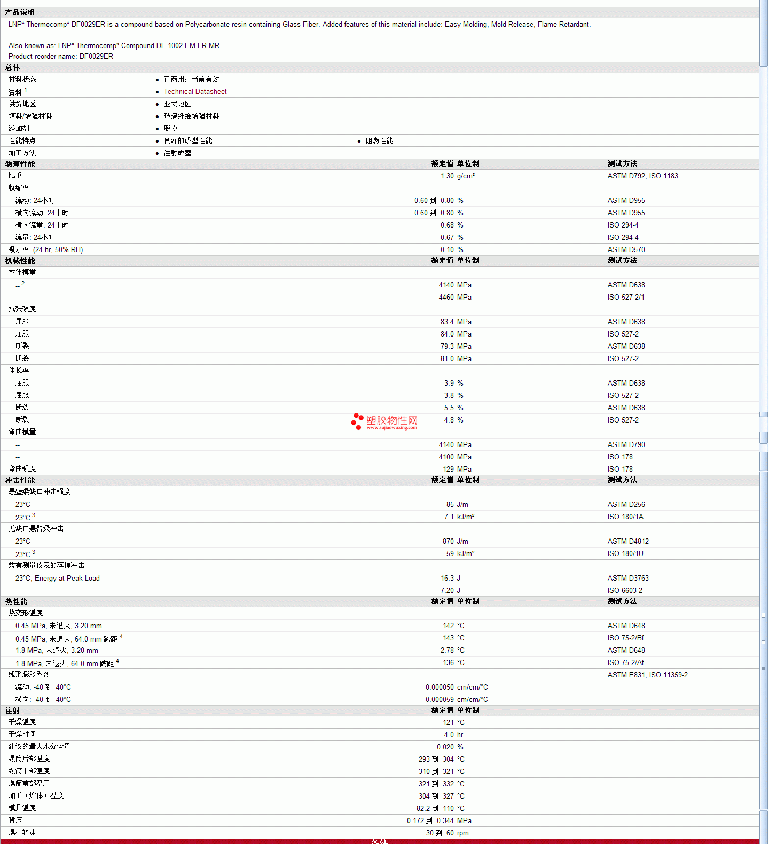The image size is (769, 844).
Task: Click the 玻璃纤维增强材料 entry
Action: 191,116
